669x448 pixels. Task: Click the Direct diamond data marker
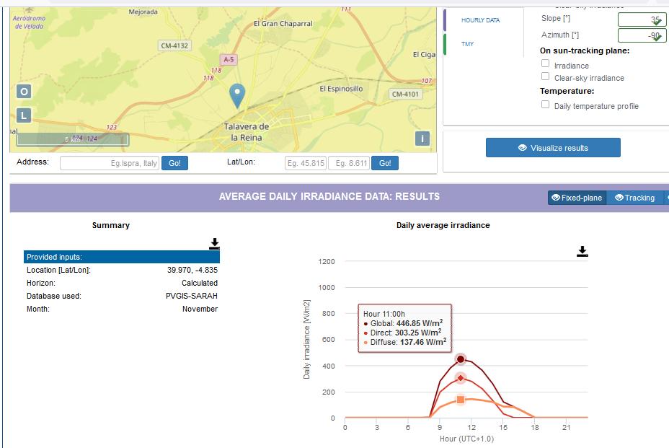coord(461,378)
